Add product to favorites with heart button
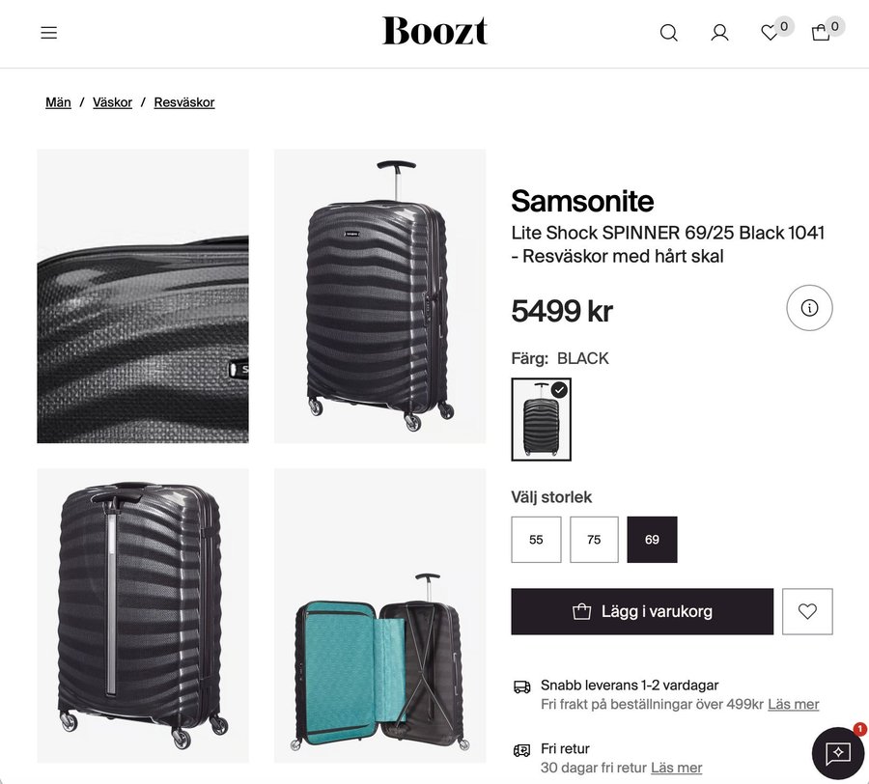Image resolution: width=869 pixels, height=784 pixels. [x=807, y=611]
